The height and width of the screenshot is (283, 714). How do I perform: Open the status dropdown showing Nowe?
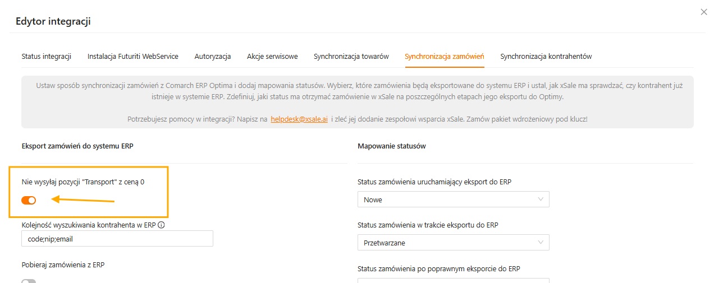453,200
